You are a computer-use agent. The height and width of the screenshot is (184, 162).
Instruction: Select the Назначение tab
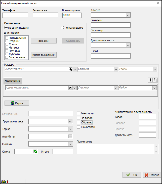click(13, 81)
